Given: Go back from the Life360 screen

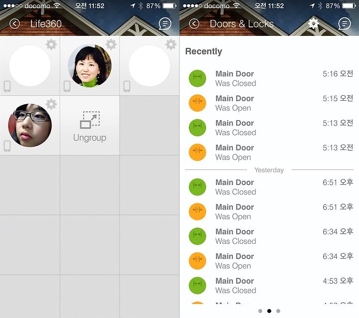Looking at the screenshot, I should click(x=14, y=23).
